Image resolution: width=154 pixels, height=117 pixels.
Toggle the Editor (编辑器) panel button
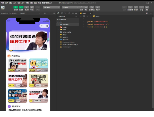point(21,7)
